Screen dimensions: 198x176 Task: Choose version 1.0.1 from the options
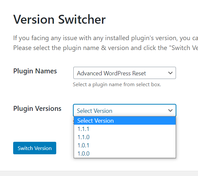pos(84,145)
